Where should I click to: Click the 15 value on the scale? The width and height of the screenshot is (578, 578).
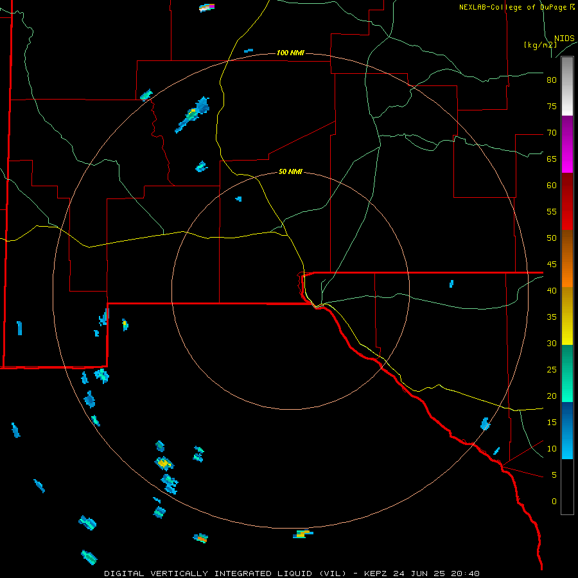click(x=552, y=422)
